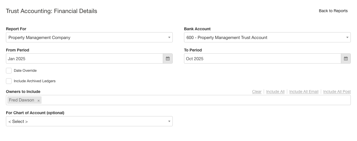This screenshot has width=357, height=141.
Task: Open the "< Select >" chart of account dropdown
Action: 85,121
